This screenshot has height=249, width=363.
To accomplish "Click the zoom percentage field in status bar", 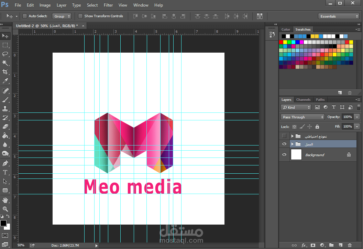I will click(x=21, y=245).
